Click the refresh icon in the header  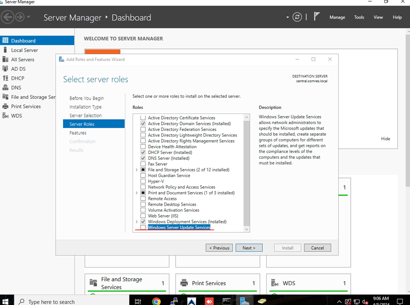[x=297, y=17]
